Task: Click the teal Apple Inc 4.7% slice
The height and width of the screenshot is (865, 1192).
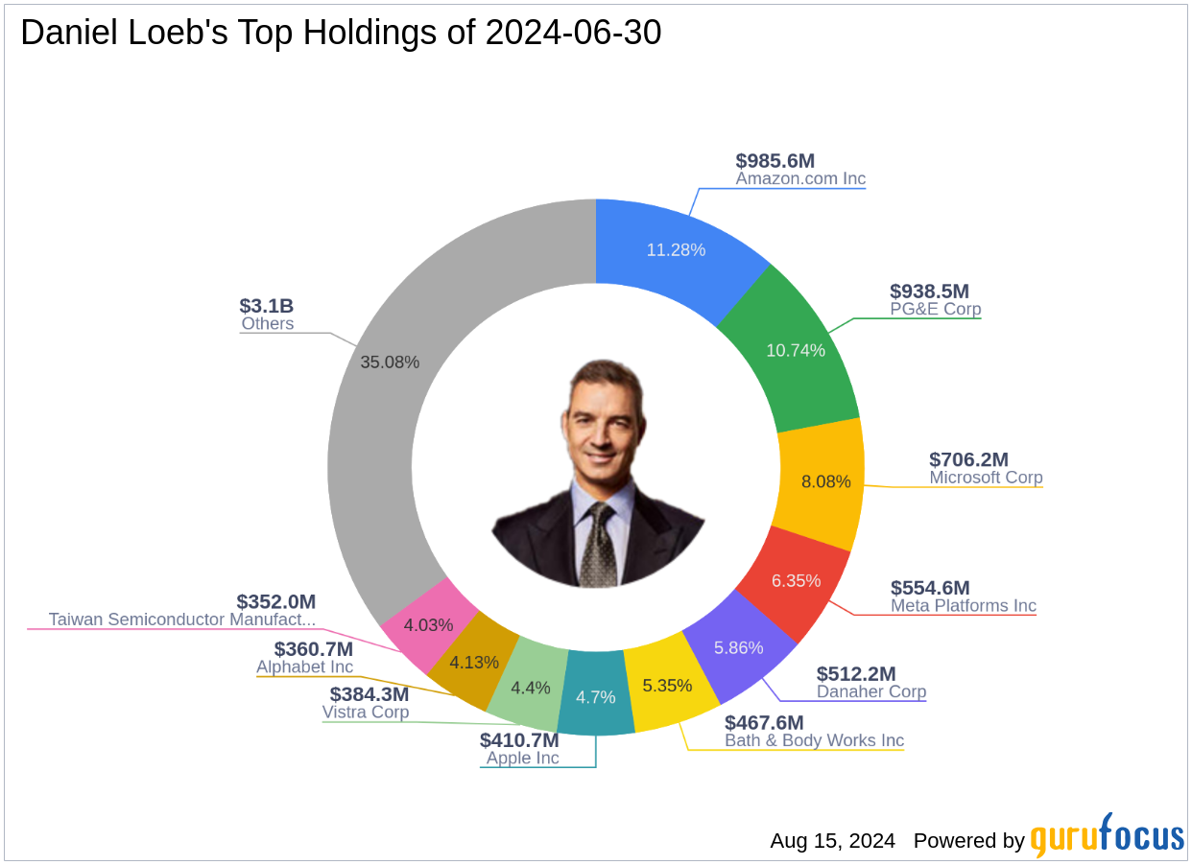Action: 594,697
